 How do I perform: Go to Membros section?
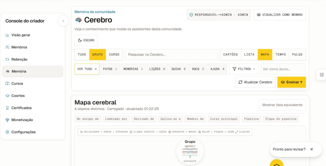coord(33,47)
